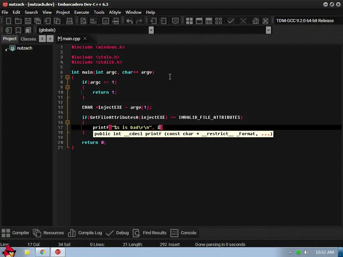Open the profile analysis chart icon
The height and width of the screenshot is (257, 343).
click(256, 21)
